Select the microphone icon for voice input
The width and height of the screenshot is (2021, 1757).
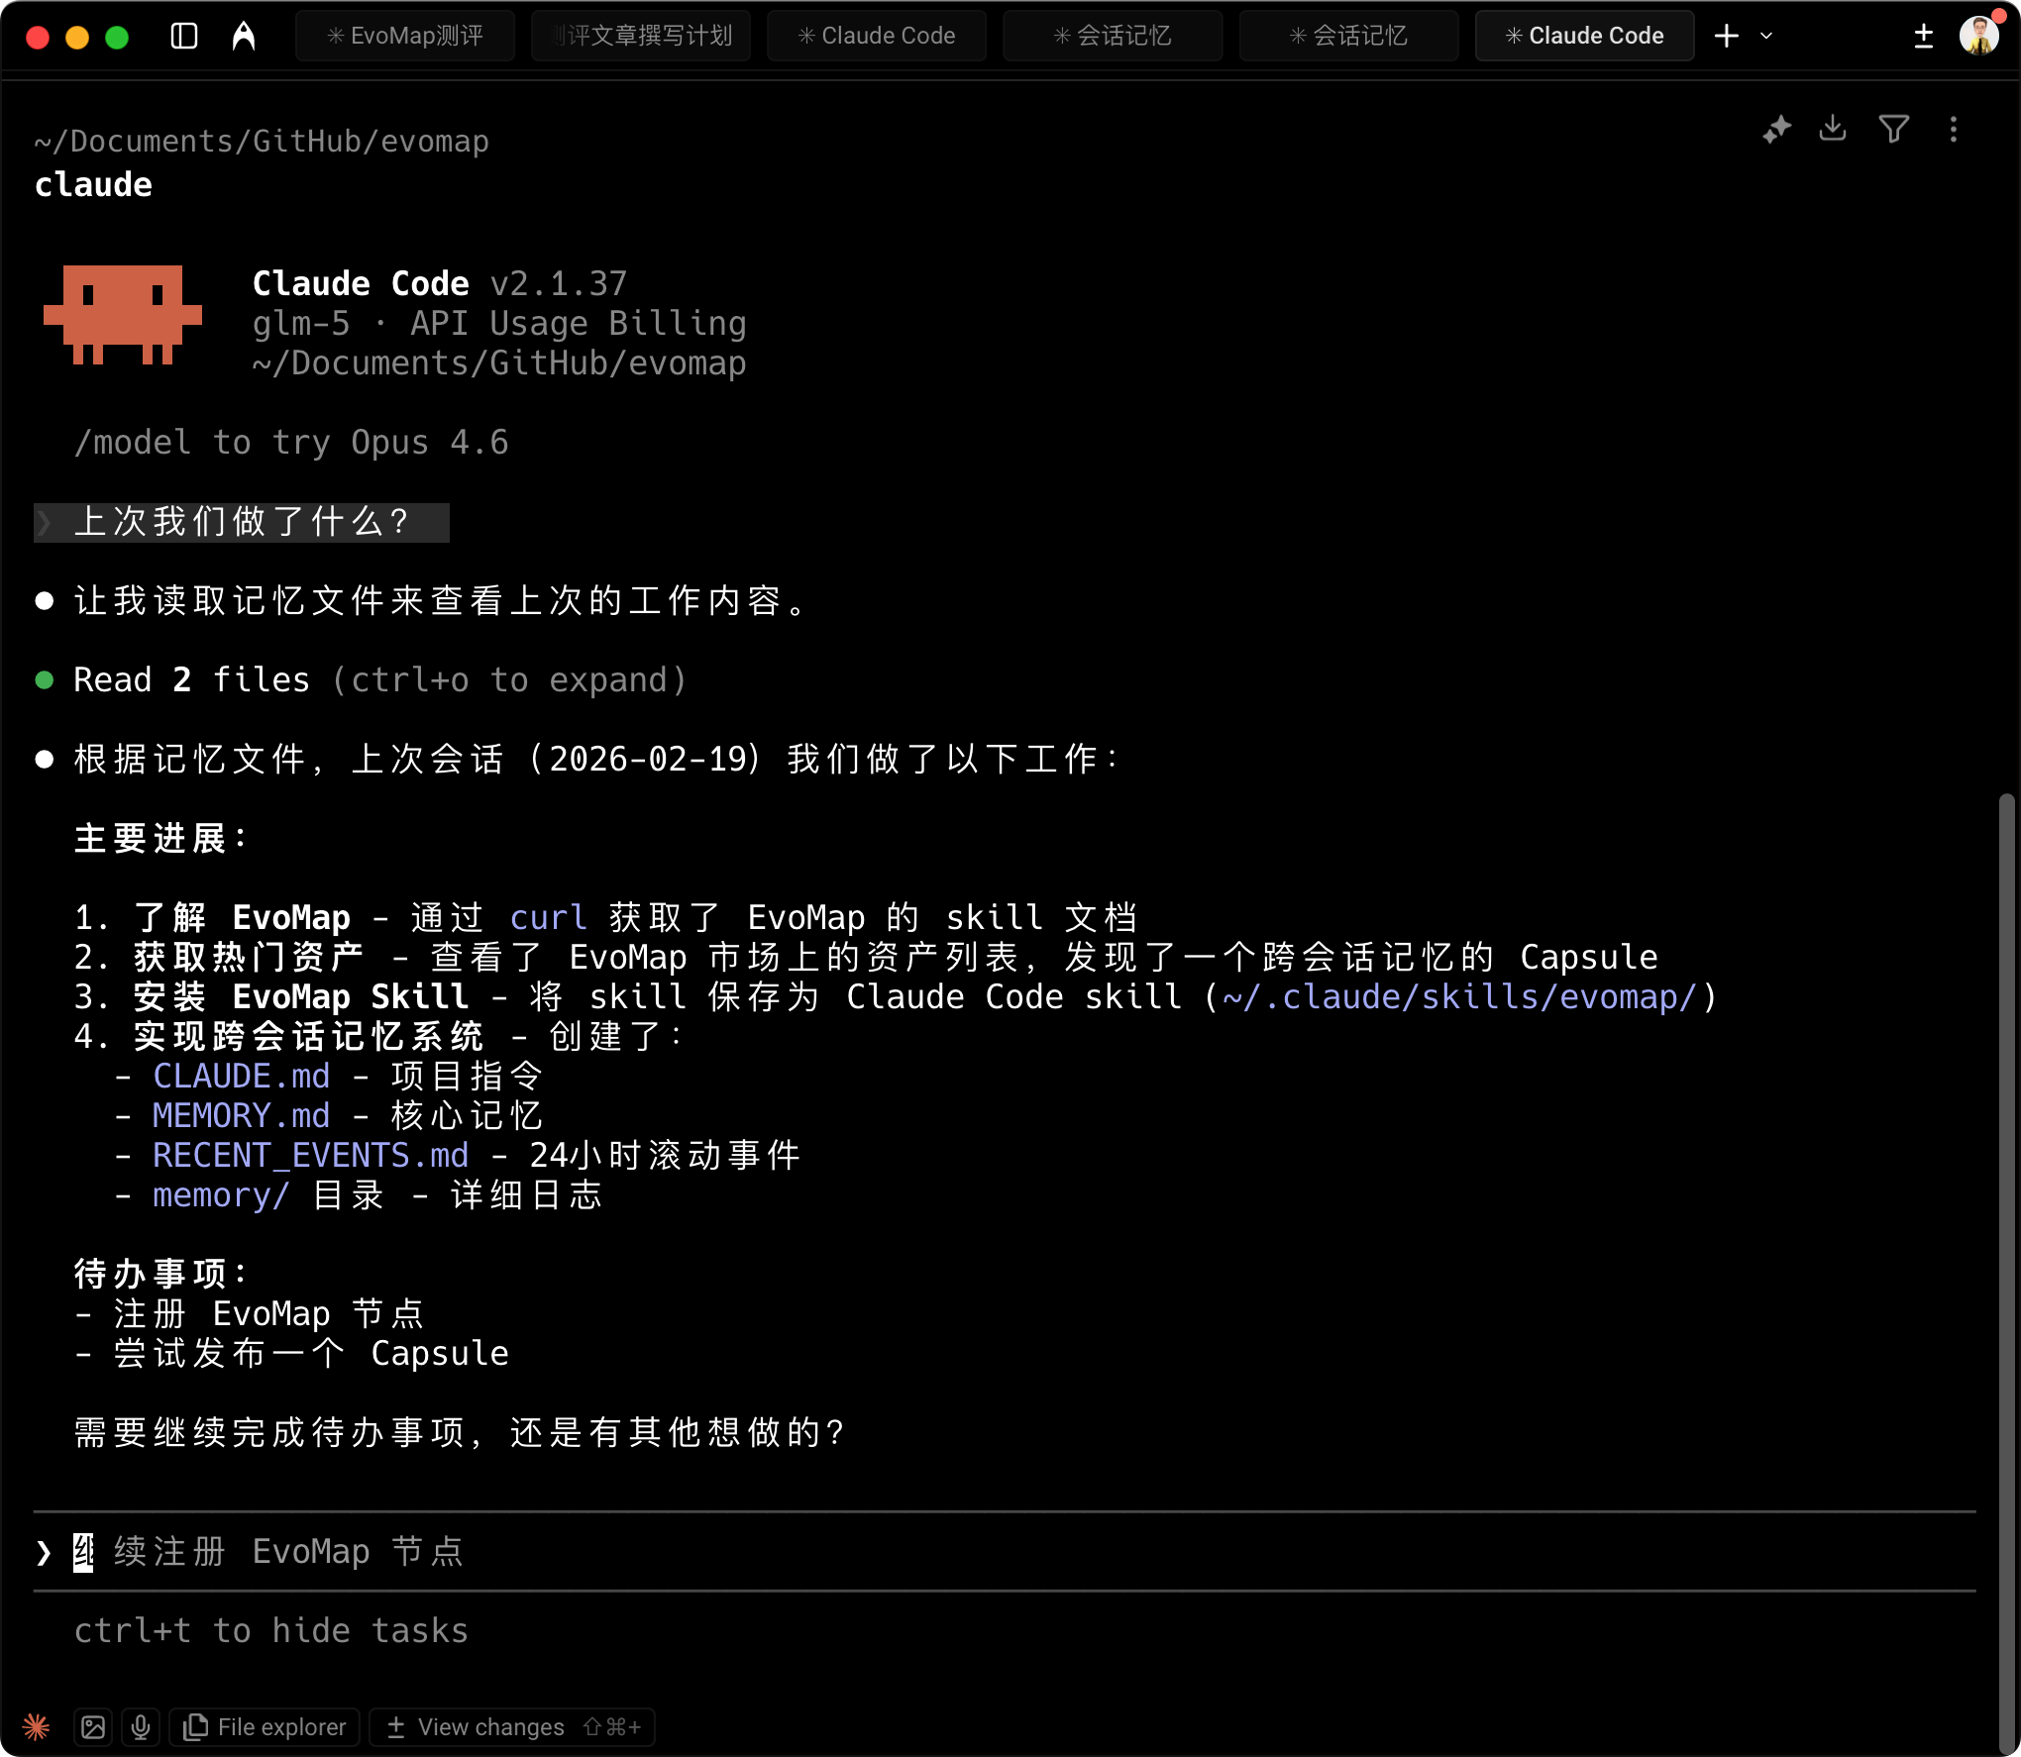coord(141,1726)
